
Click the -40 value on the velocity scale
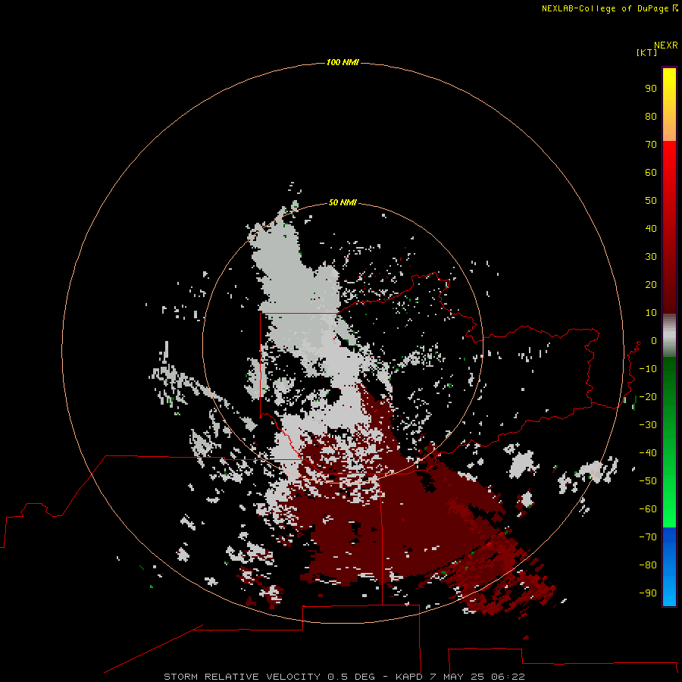pyautogui.click(x=648, y=453)
